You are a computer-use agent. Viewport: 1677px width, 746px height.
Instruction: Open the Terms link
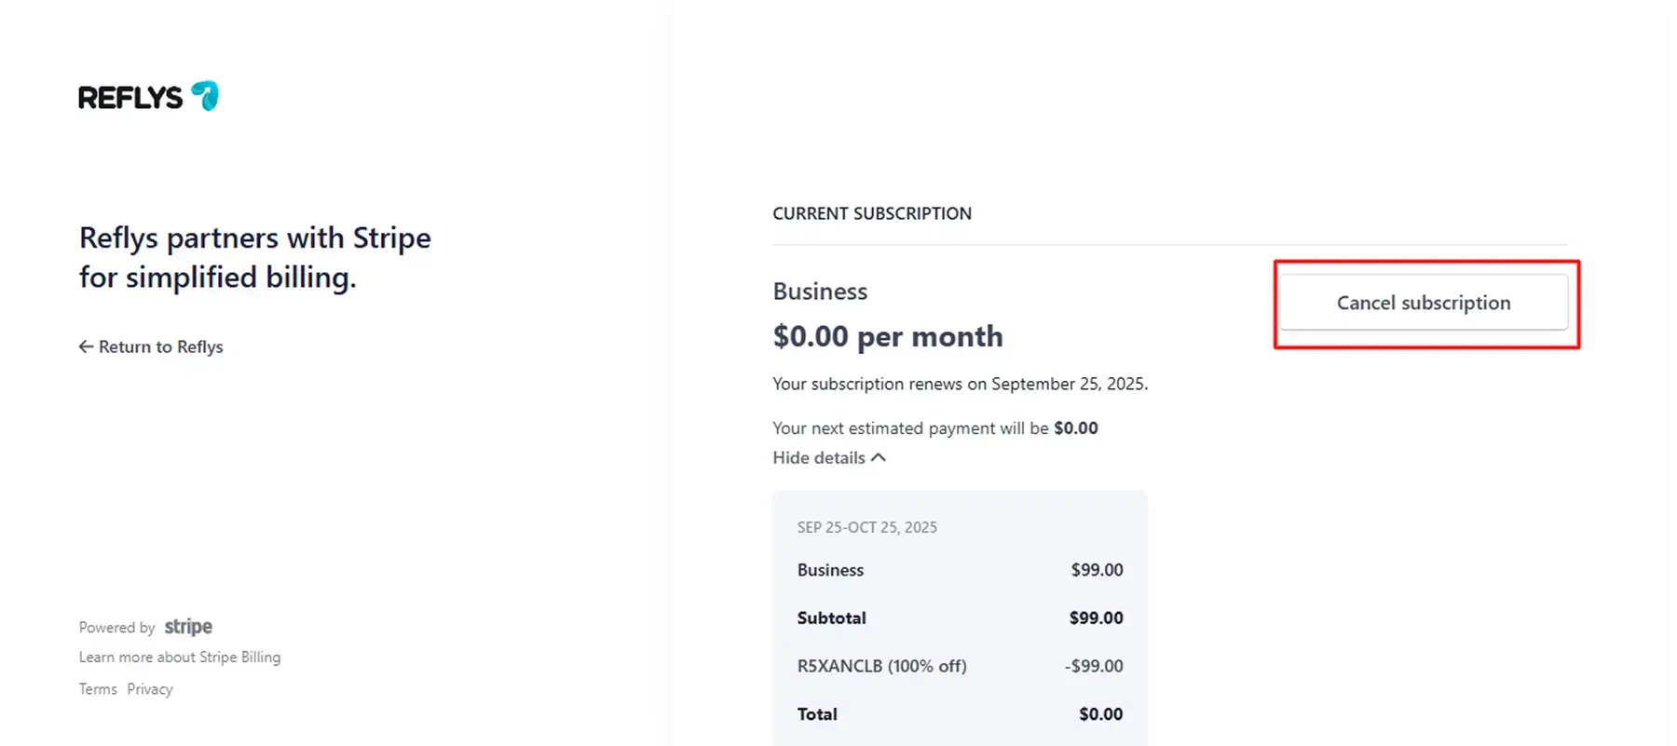point(98,689)
